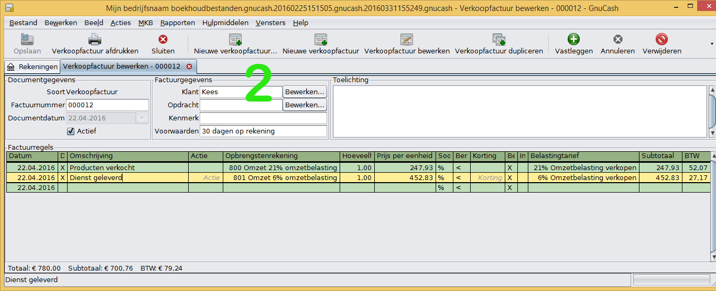Close the Verkoopfactuur bewerken - 000012 tab
This screenshot has height=291, width=716.
coord(189,66)
